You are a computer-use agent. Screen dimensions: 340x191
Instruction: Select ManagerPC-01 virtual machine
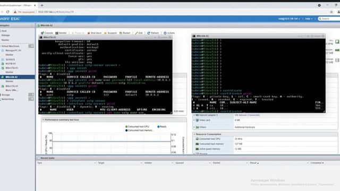(x=13, y=50)
